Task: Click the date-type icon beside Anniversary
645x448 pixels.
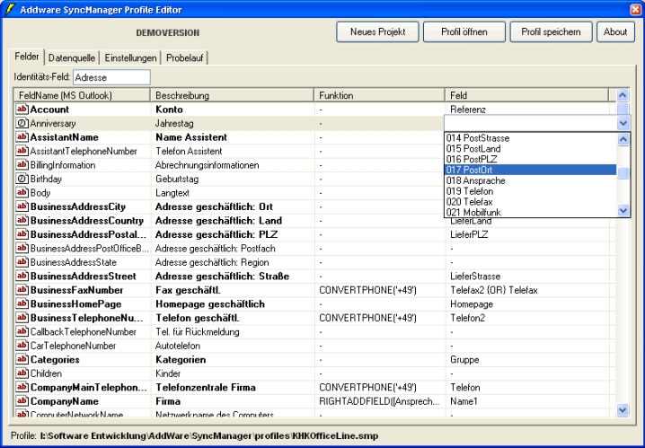Action: [x=22, y=123]
